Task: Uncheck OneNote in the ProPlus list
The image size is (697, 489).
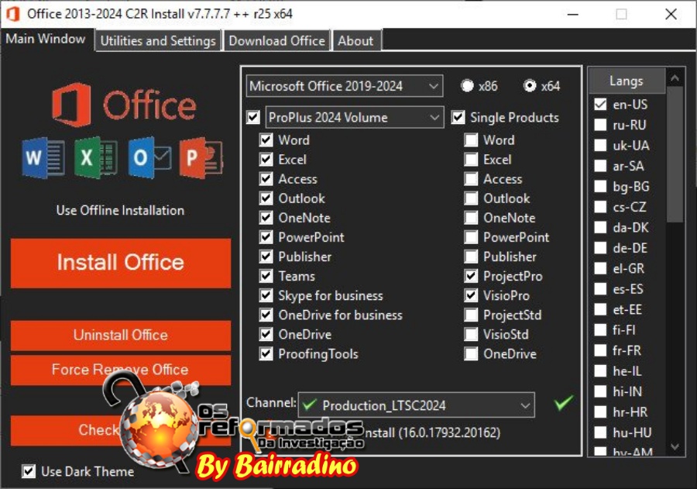Action: pos(266,218)
